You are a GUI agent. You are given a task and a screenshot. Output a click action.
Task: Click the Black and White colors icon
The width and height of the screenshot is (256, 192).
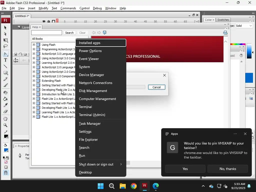pos(4,158)
